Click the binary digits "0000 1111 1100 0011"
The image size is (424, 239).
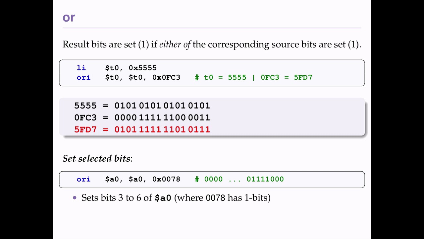coord(162,118)
